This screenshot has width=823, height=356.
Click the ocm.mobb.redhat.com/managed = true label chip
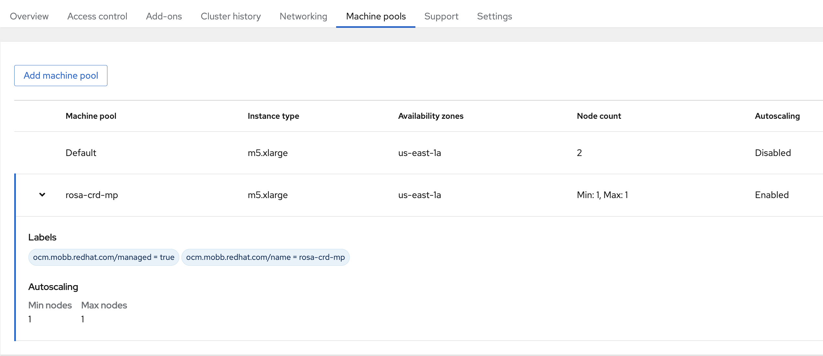[104, 257]
